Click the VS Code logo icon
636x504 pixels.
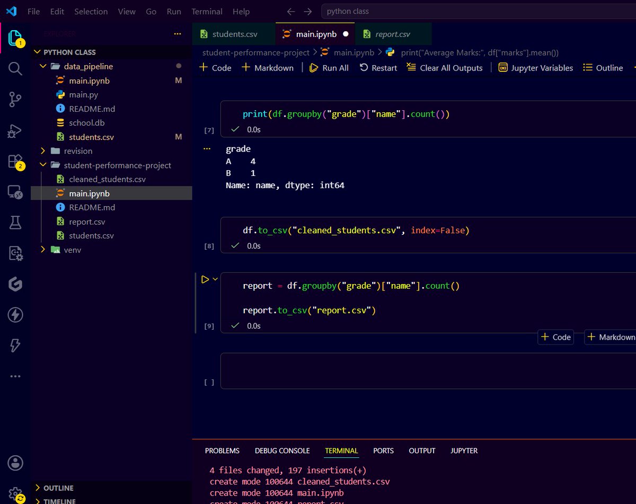[x=11, y=11]
